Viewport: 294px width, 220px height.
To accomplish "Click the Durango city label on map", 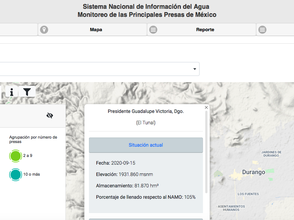I will [254, 172].
